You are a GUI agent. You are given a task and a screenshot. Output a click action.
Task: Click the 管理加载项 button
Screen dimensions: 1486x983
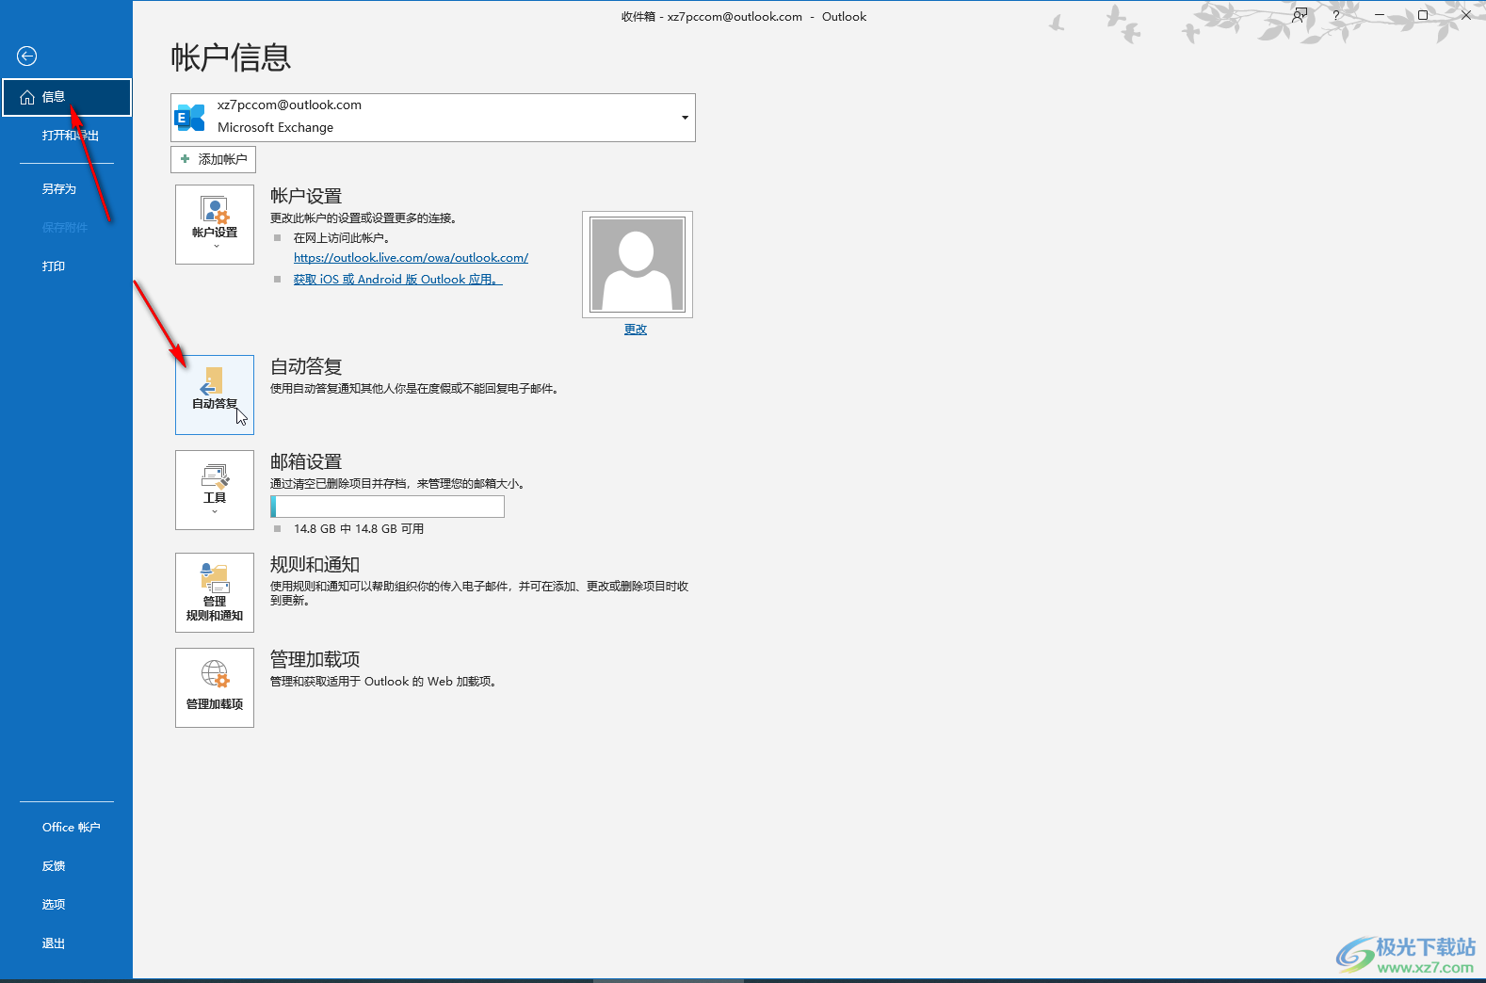point(215,687)
